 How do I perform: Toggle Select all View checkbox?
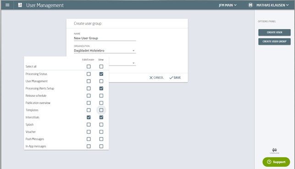(101, 67)
